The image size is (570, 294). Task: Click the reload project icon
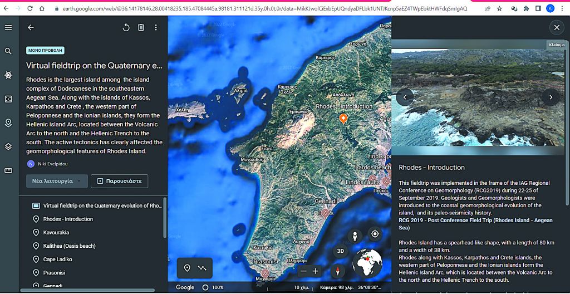pos(126,28)
